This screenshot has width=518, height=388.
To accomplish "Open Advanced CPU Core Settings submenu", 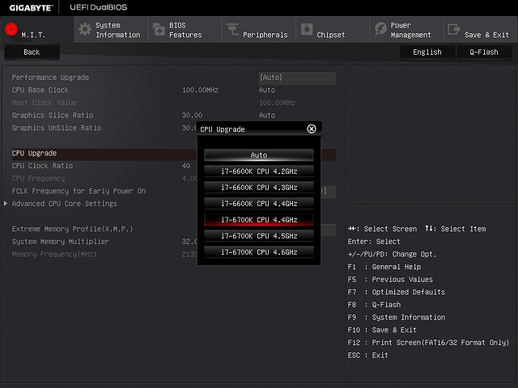I will click(65, 204).
